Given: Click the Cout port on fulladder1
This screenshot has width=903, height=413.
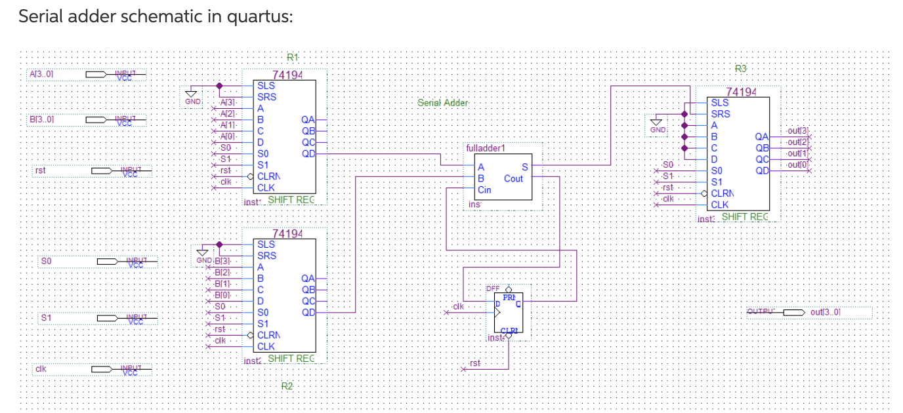Looking at the screenshot, I should point(514,178).
